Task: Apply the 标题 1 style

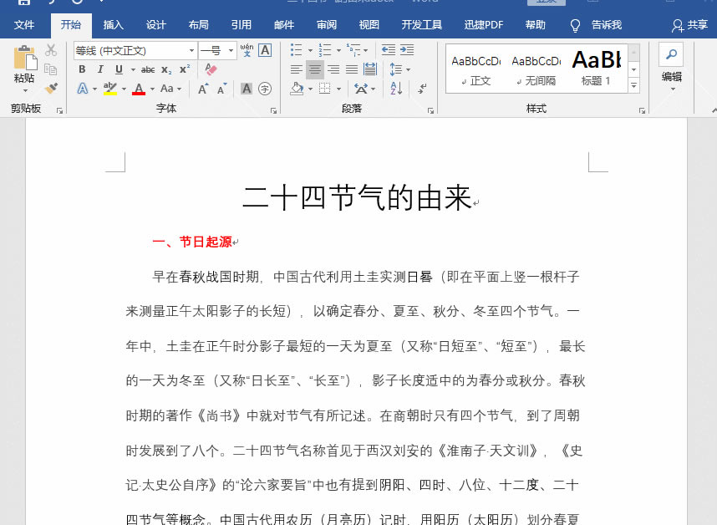Action: point(597,67)
